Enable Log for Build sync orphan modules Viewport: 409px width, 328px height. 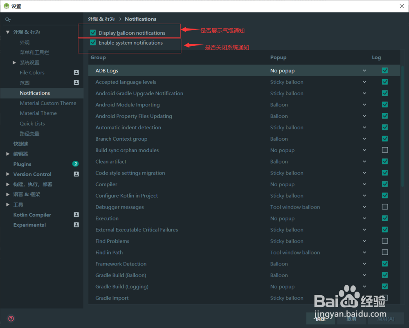385,150
